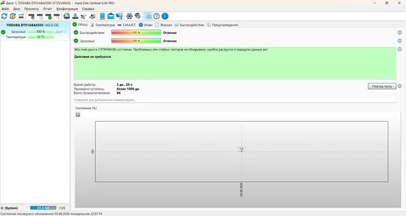Viewport: 406px width, 216px height.
Task: Open the Отчёт menu
Action: pyautogui.click(x=47, y=9)
